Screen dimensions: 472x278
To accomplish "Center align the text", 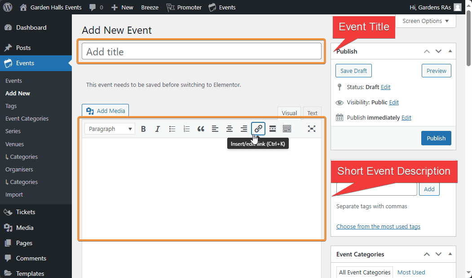I will pyautogui.click(x=229, y=129).
